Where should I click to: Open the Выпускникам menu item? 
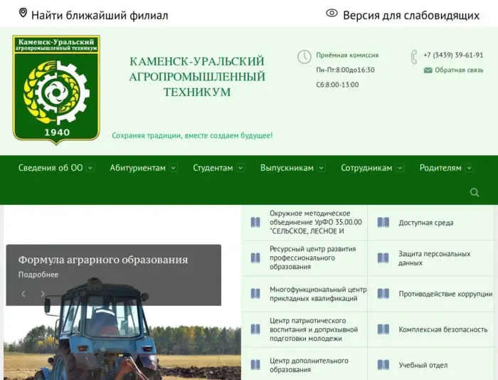(x=287, y=168)
